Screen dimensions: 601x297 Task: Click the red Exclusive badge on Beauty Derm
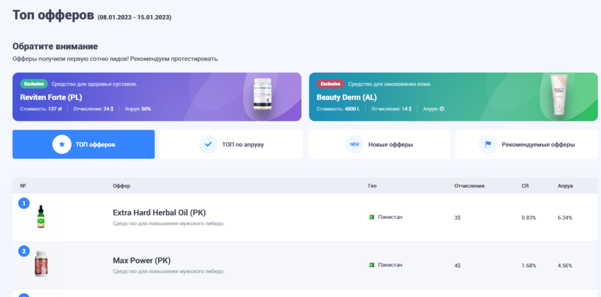pyautogui.click(x=330, y=84)
